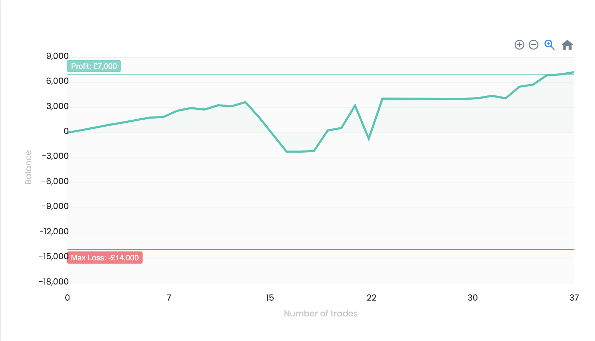Viewport: 595px width, 341px height.
Task: Click the Profit: £7,000 annotation label
Action: pos(94,66)
